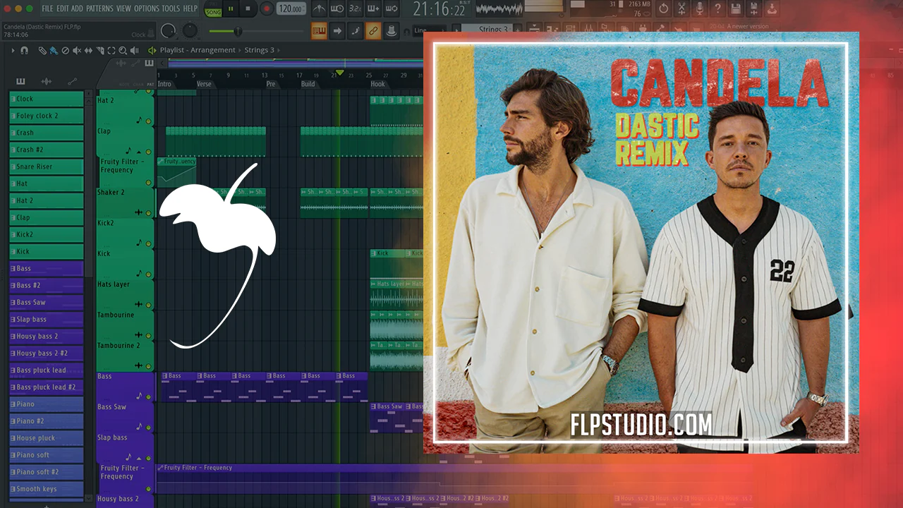The width and height of the screenshot is (903, 508).
Task: Show automation clips in picker panel
Action: [x=73, y=81]
